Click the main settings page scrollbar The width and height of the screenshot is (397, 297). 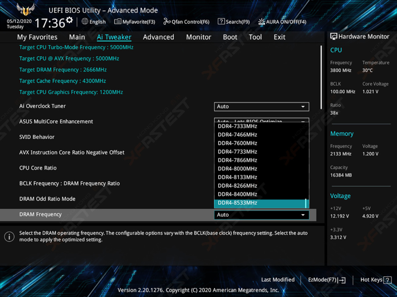pyautogui.click(x=321, y=77)
